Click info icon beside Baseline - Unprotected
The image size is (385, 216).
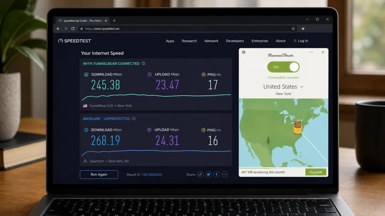[134, 119]
